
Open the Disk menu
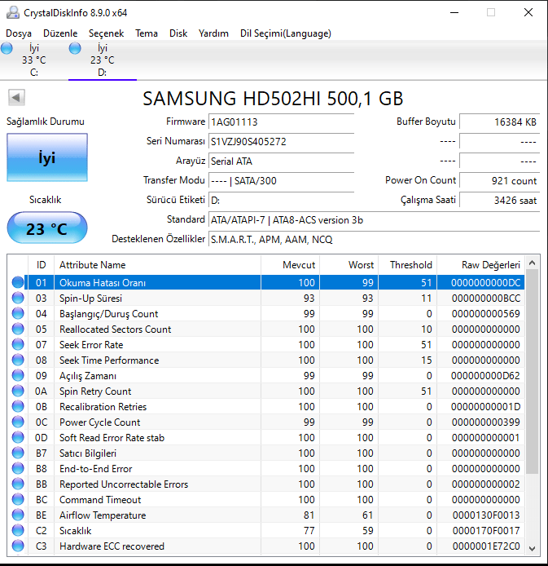pos(178,33)
